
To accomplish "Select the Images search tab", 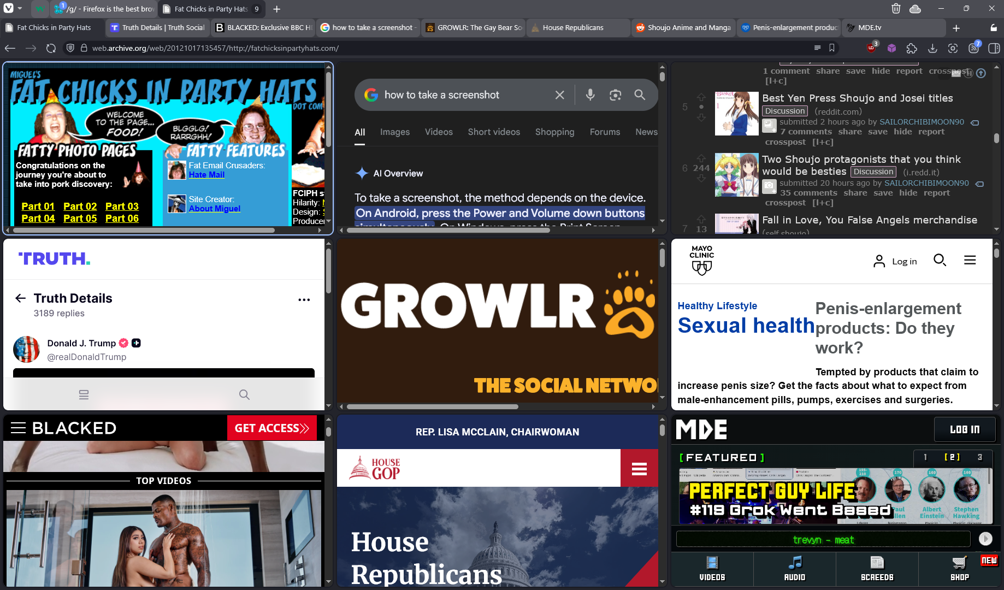I will [x=394, y=132].
